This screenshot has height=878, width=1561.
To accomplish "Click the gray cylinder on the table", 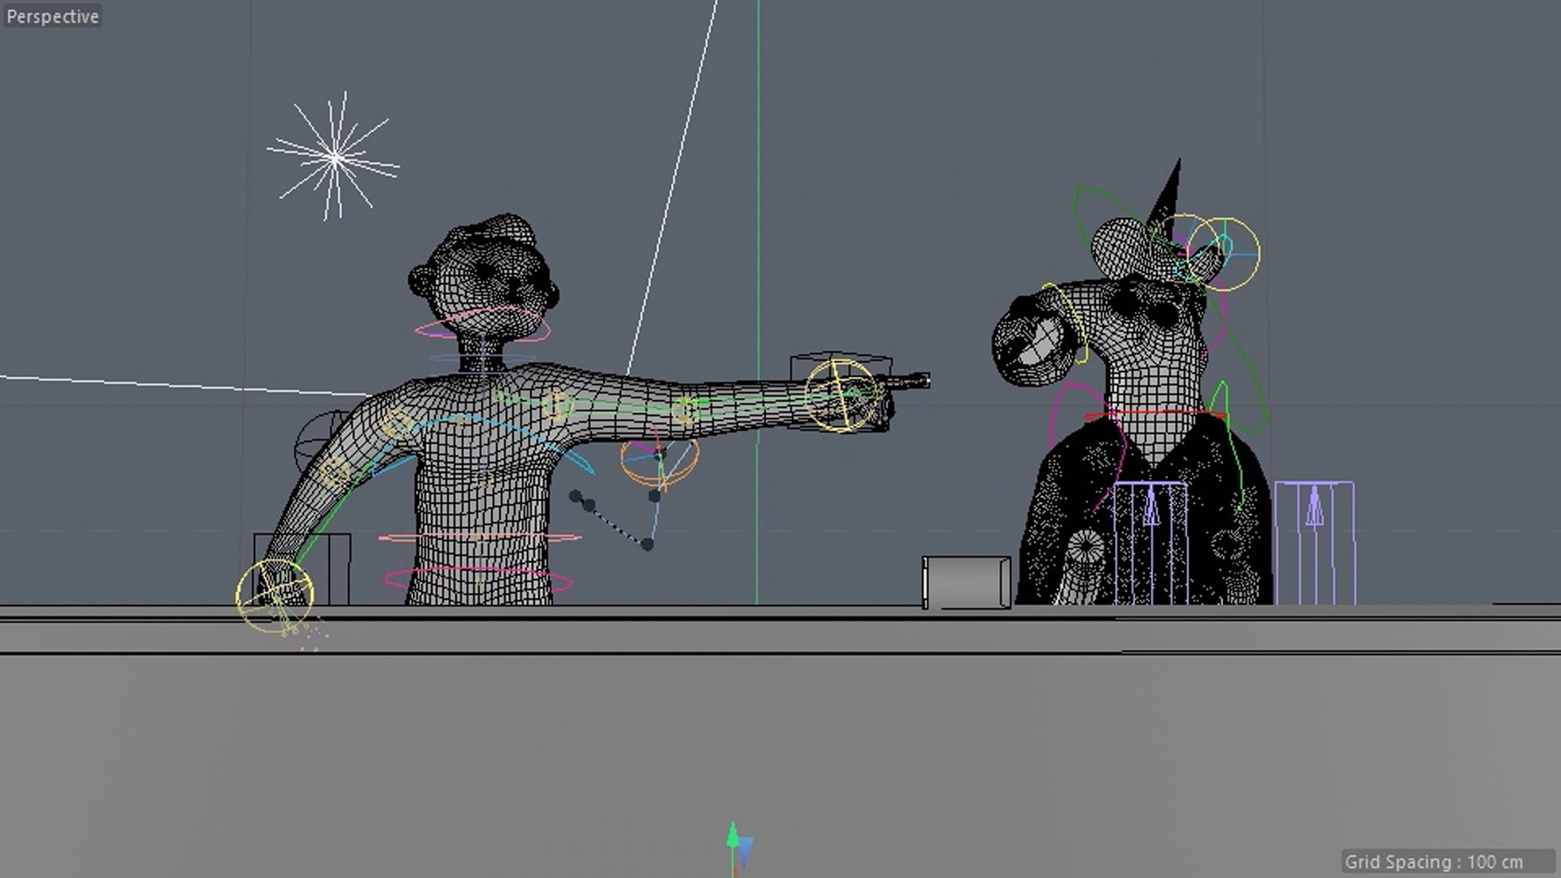I will (967, 581).
